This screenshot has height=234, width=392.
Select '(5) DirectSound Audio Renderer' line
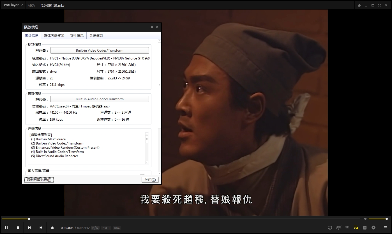point(55,156)
